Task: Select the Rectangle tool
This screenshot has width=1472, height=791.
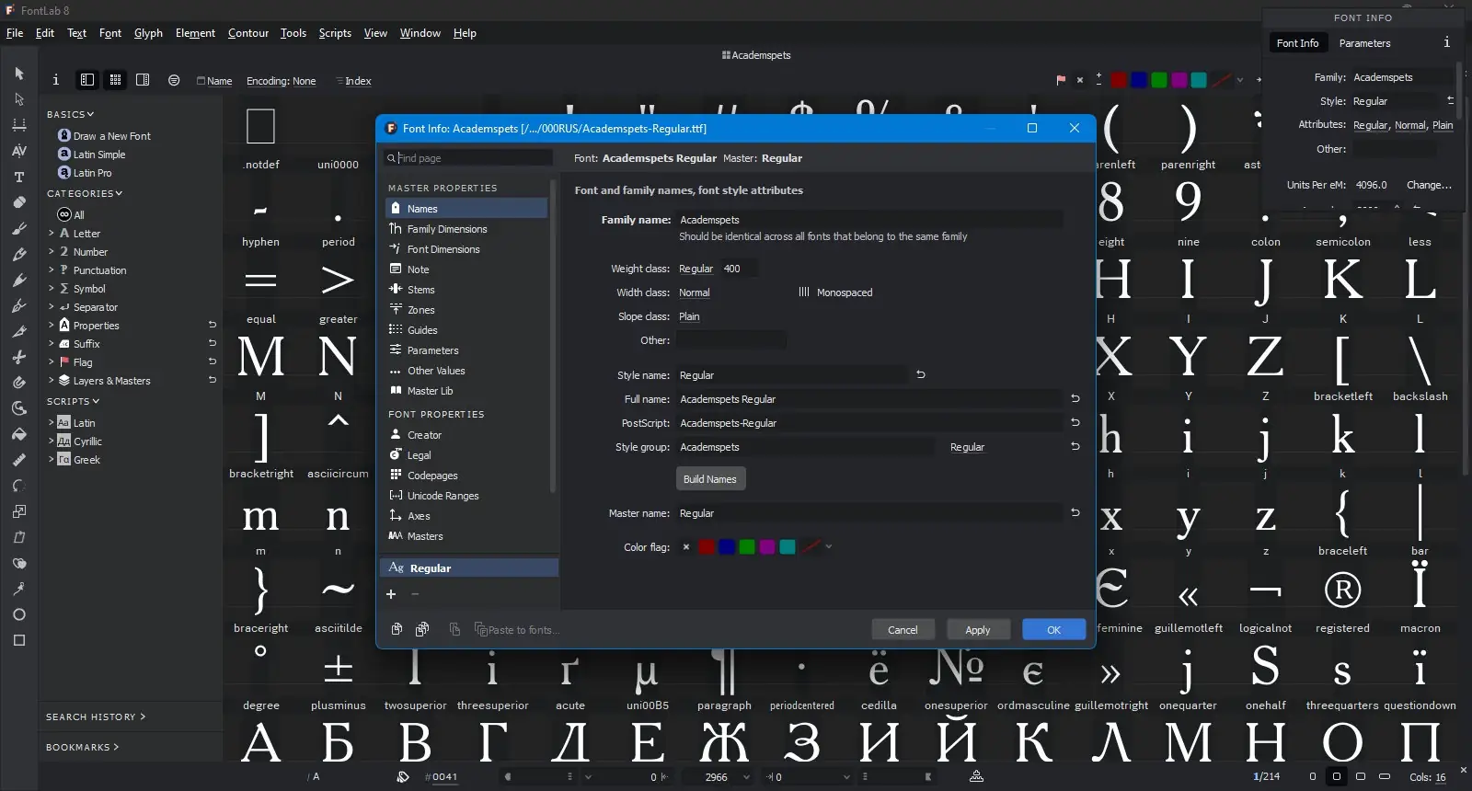Action: pyautogui.click(x=19, y=640)
